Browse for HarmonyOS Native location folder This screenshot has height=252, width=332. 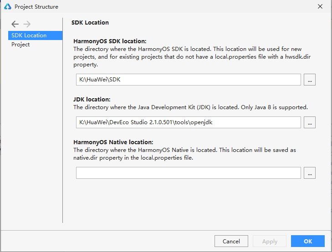point(310,173)
